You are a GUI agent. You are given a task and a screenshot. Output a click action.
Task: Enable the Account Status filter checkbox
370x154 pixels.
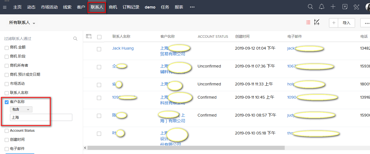[7, 131]
